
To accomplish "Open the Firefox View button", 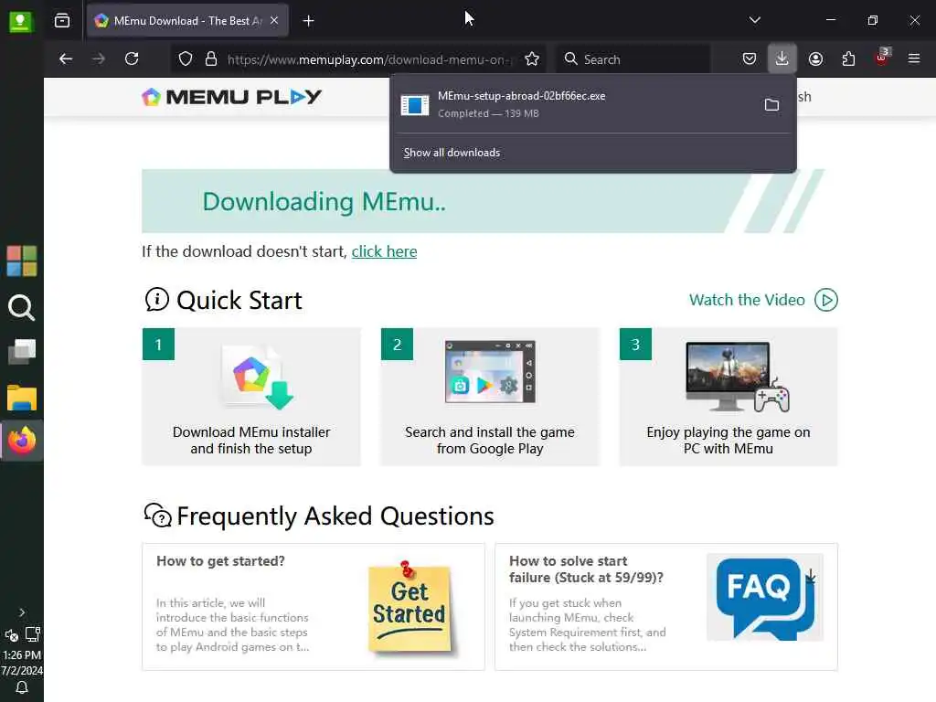I will (x=62, y=21).
